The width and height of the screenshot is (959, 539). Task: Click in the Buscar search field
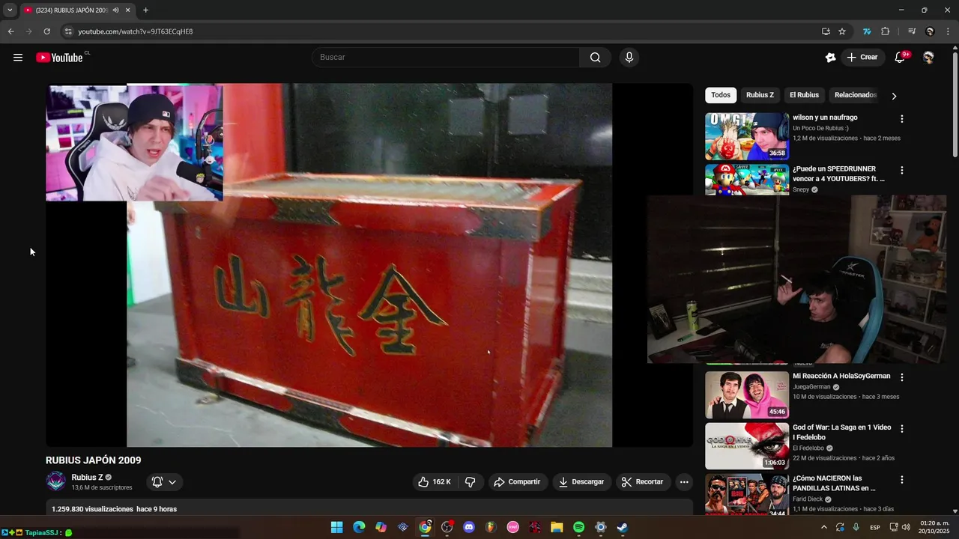point(446,58)
